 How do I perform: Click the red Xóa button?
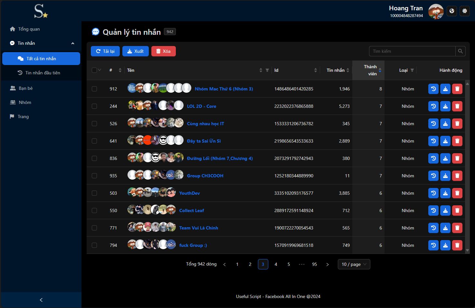coord(164,51)
